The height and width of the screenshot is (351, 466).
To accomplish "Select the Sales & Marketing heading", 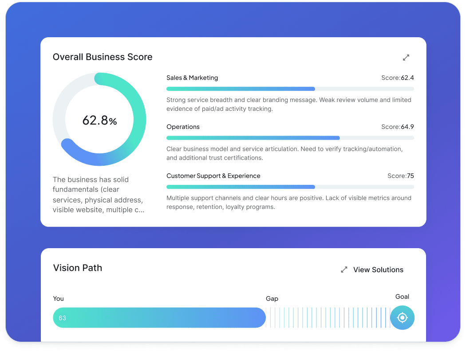I will coord(192,78).
